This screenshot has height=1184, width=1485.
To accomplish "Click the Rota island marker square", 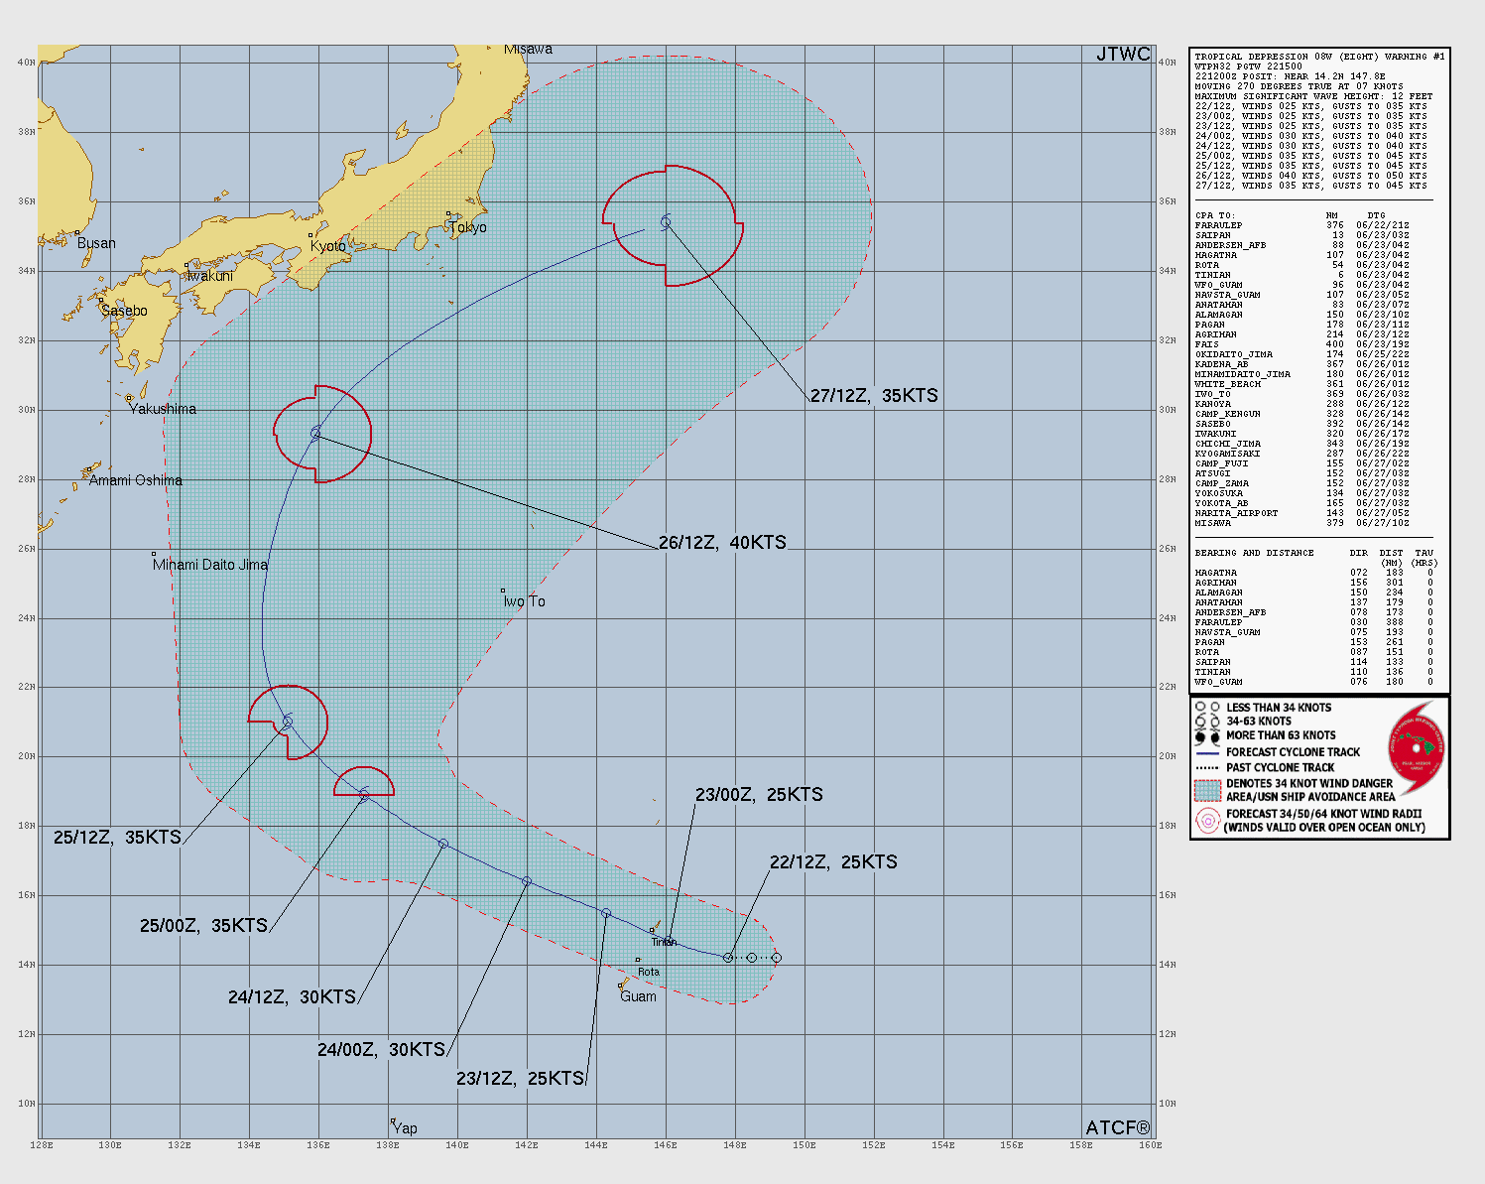I will click(x=638, y=960).
